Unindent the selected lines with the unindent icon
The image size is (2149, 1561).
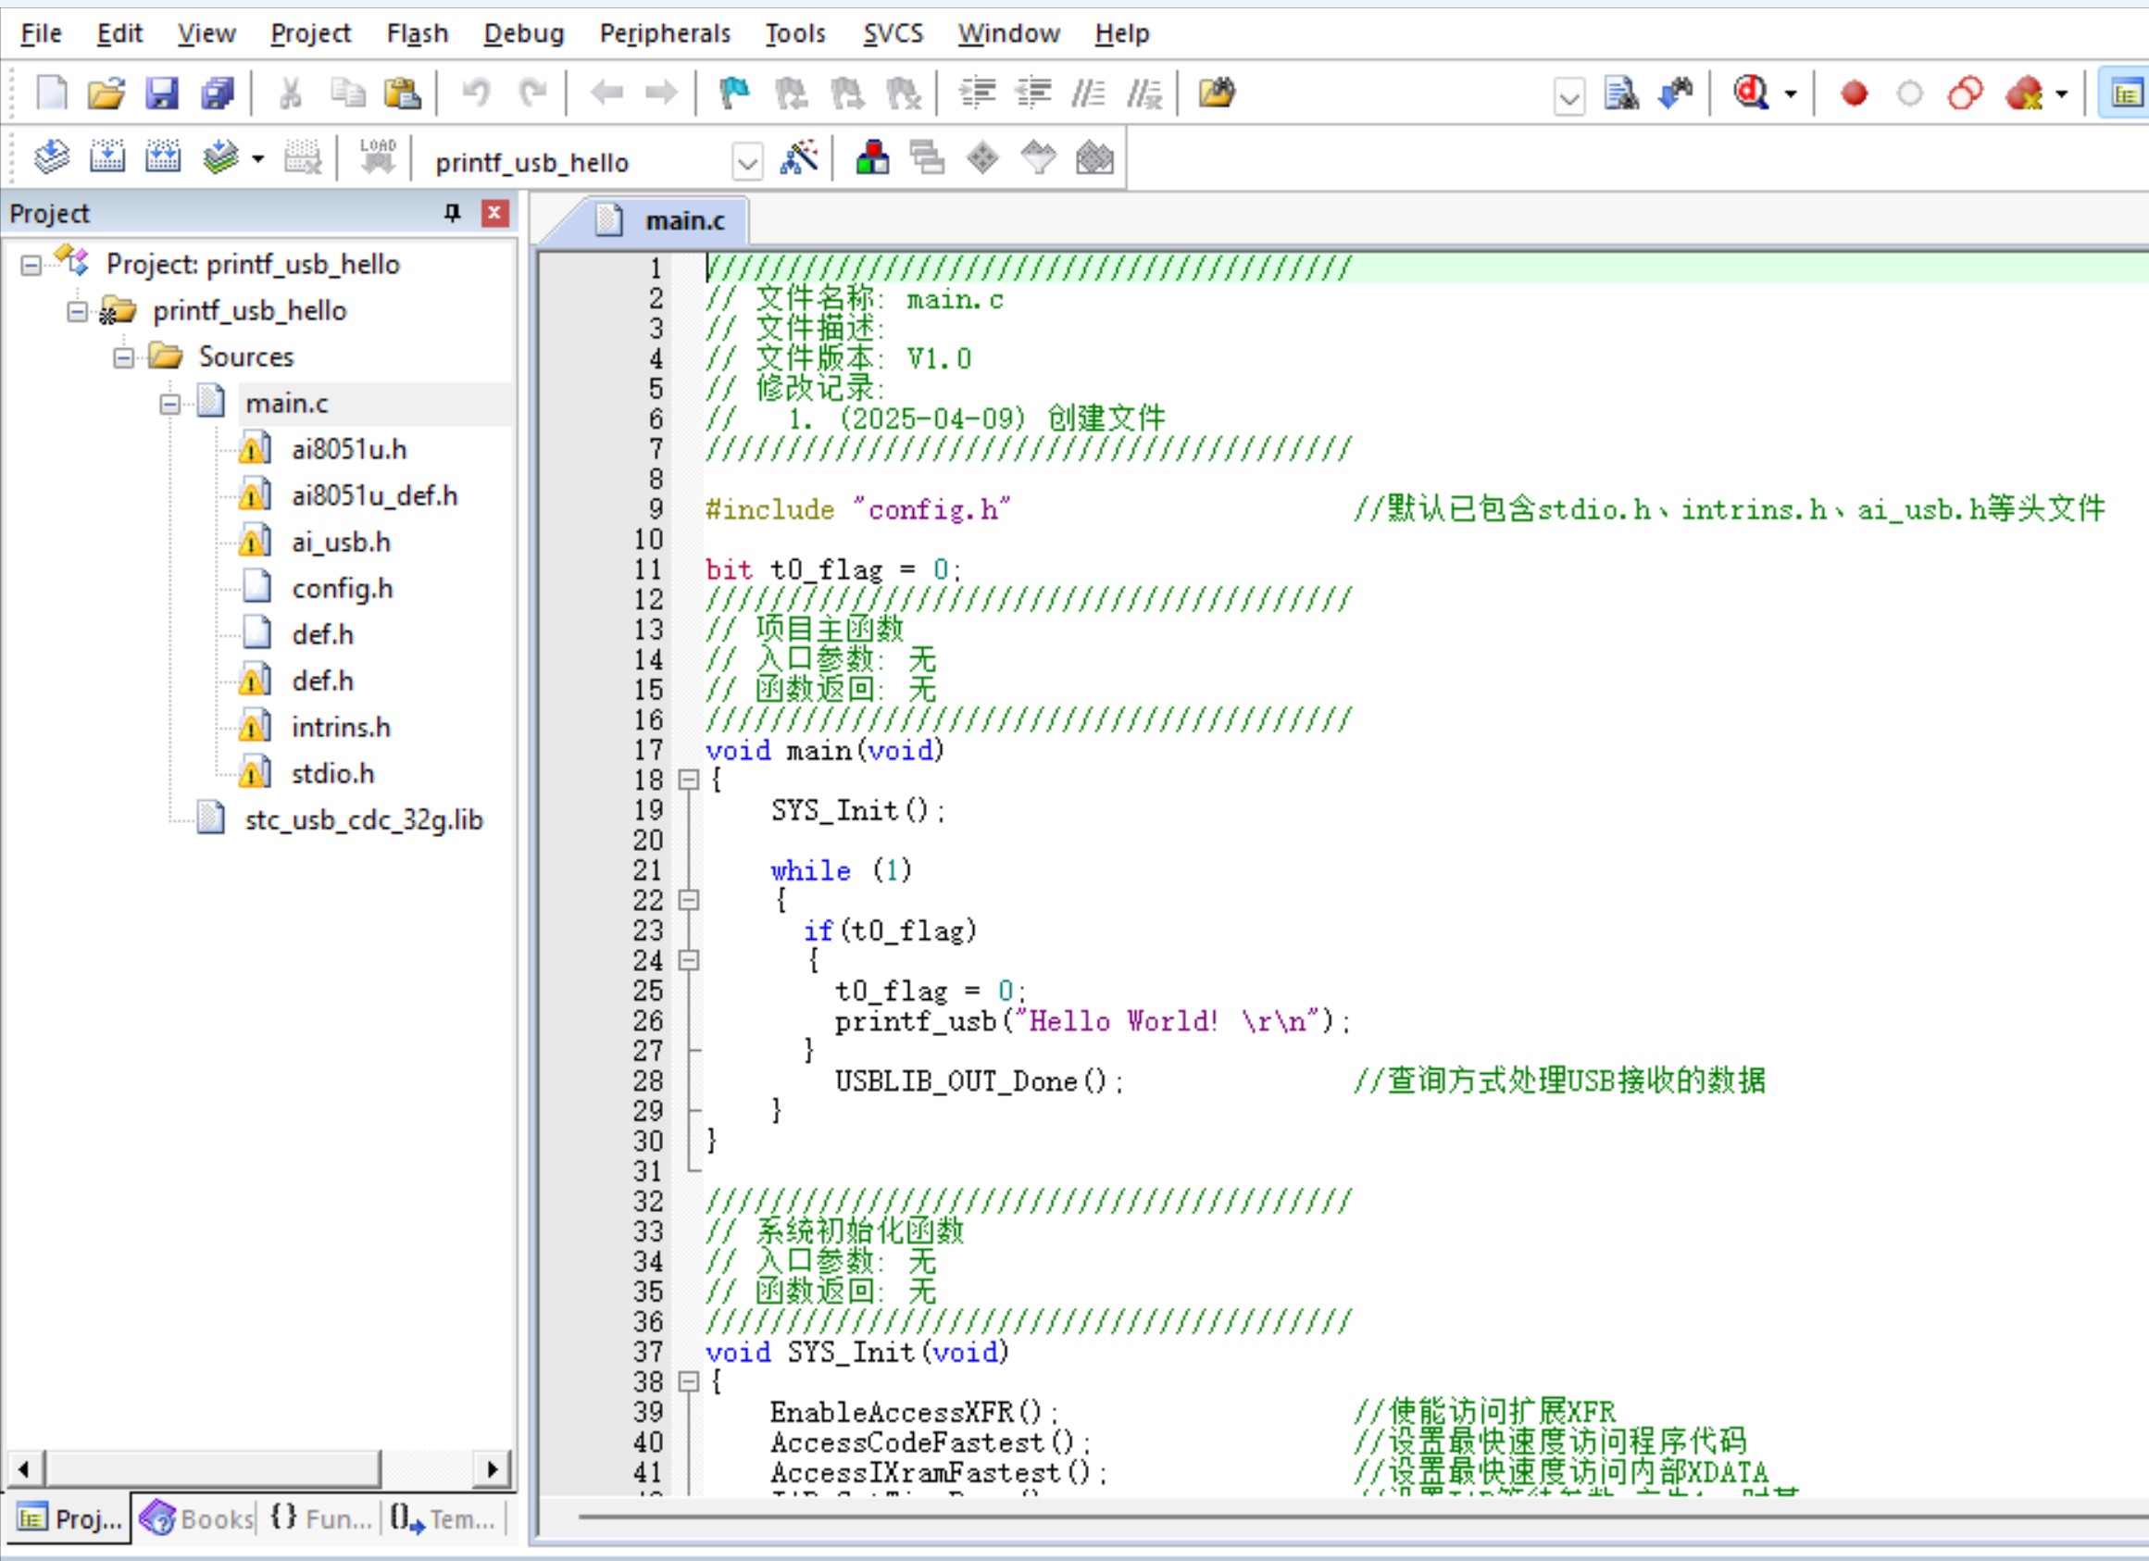tap(1032, 94)
